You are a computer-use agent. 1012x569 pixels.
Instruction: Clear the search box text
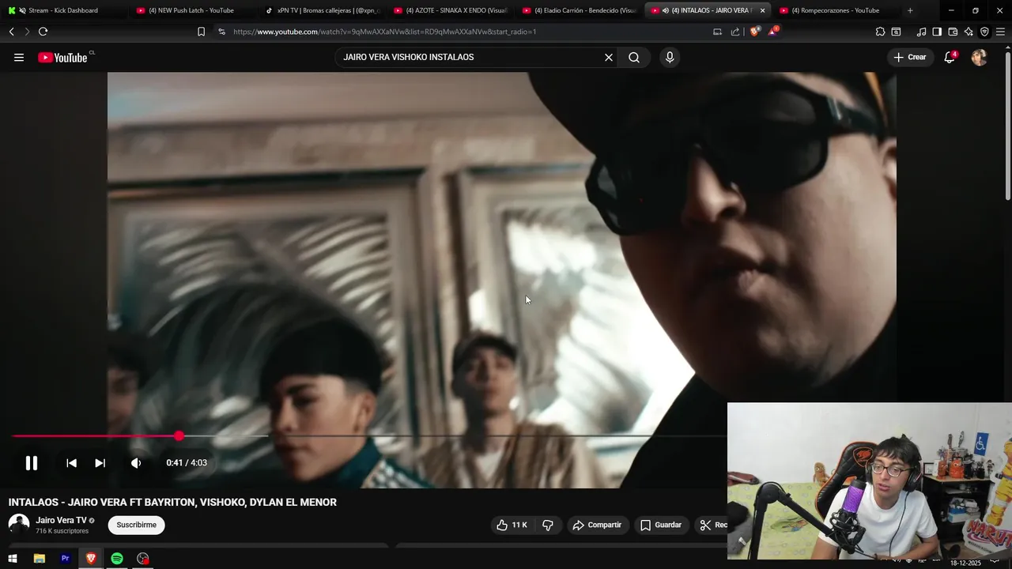click(x=609, y=57)
